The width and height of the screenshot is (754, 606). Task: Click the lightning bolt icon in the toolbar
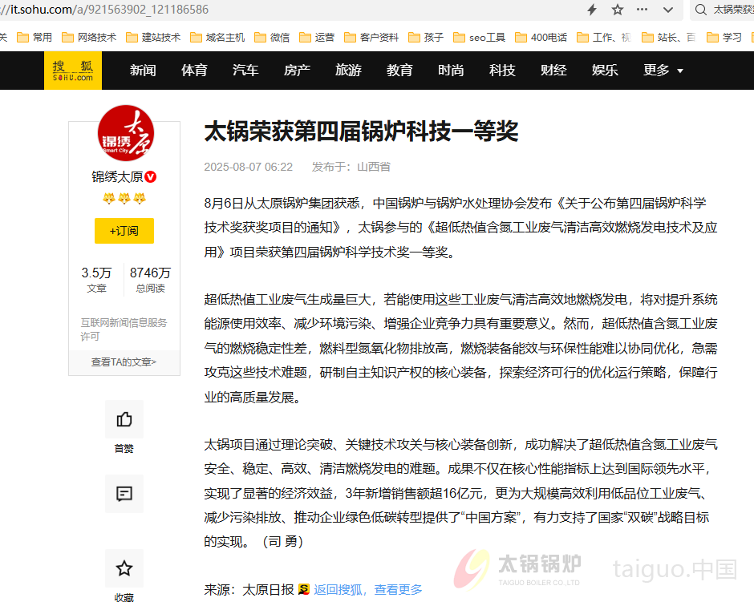[591, 10]
